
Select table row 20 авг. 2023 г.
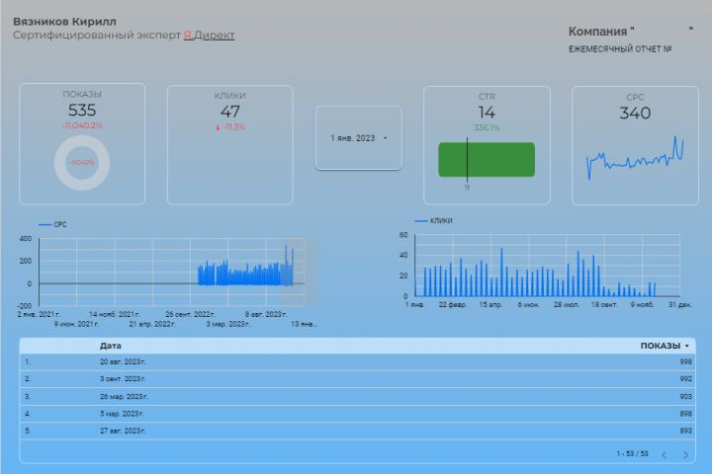click(x=357, y=362)
